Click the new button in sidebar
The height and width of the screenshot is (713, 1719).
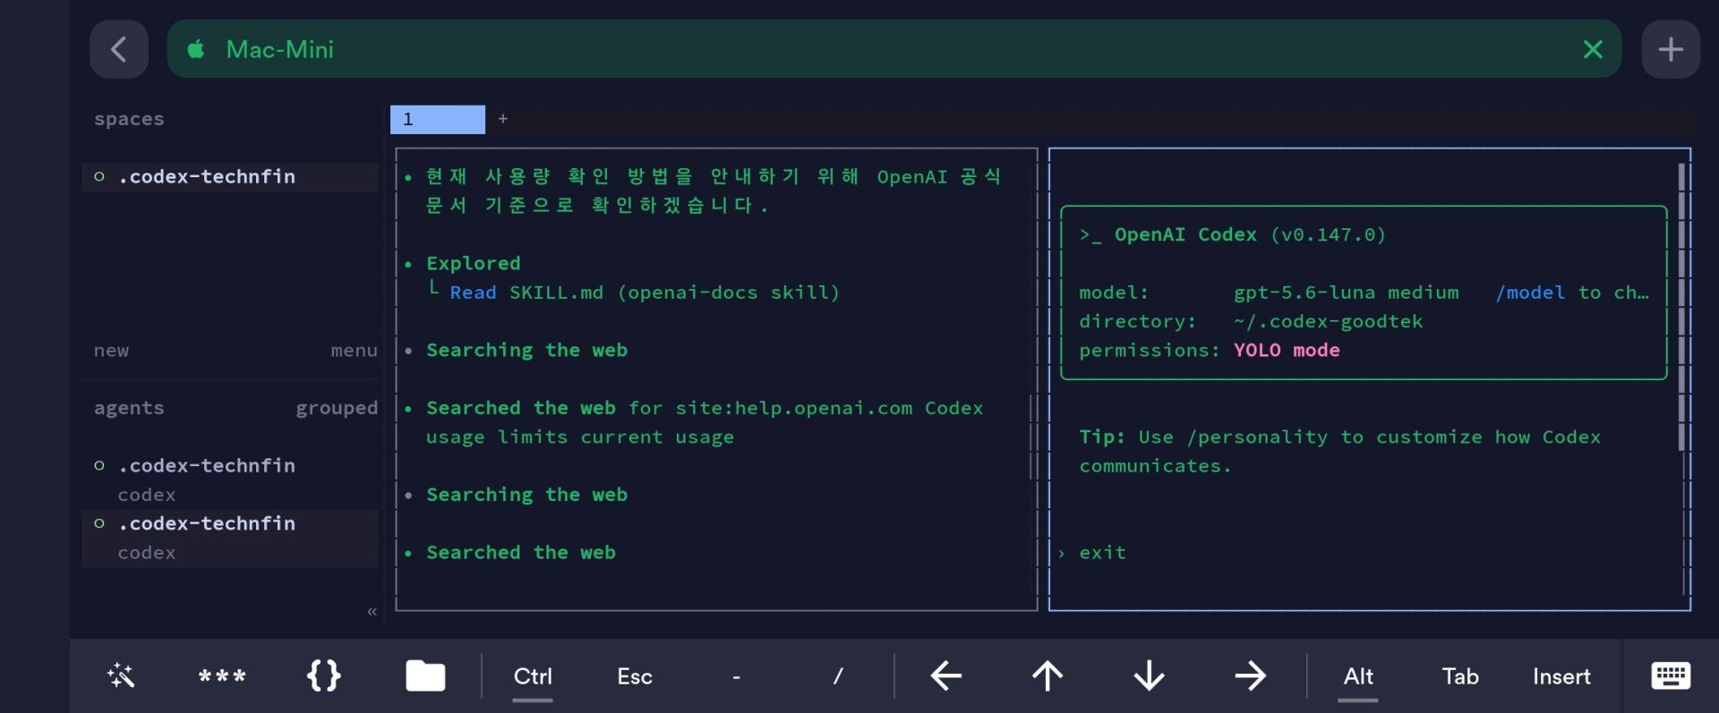[x=112, y=350]
